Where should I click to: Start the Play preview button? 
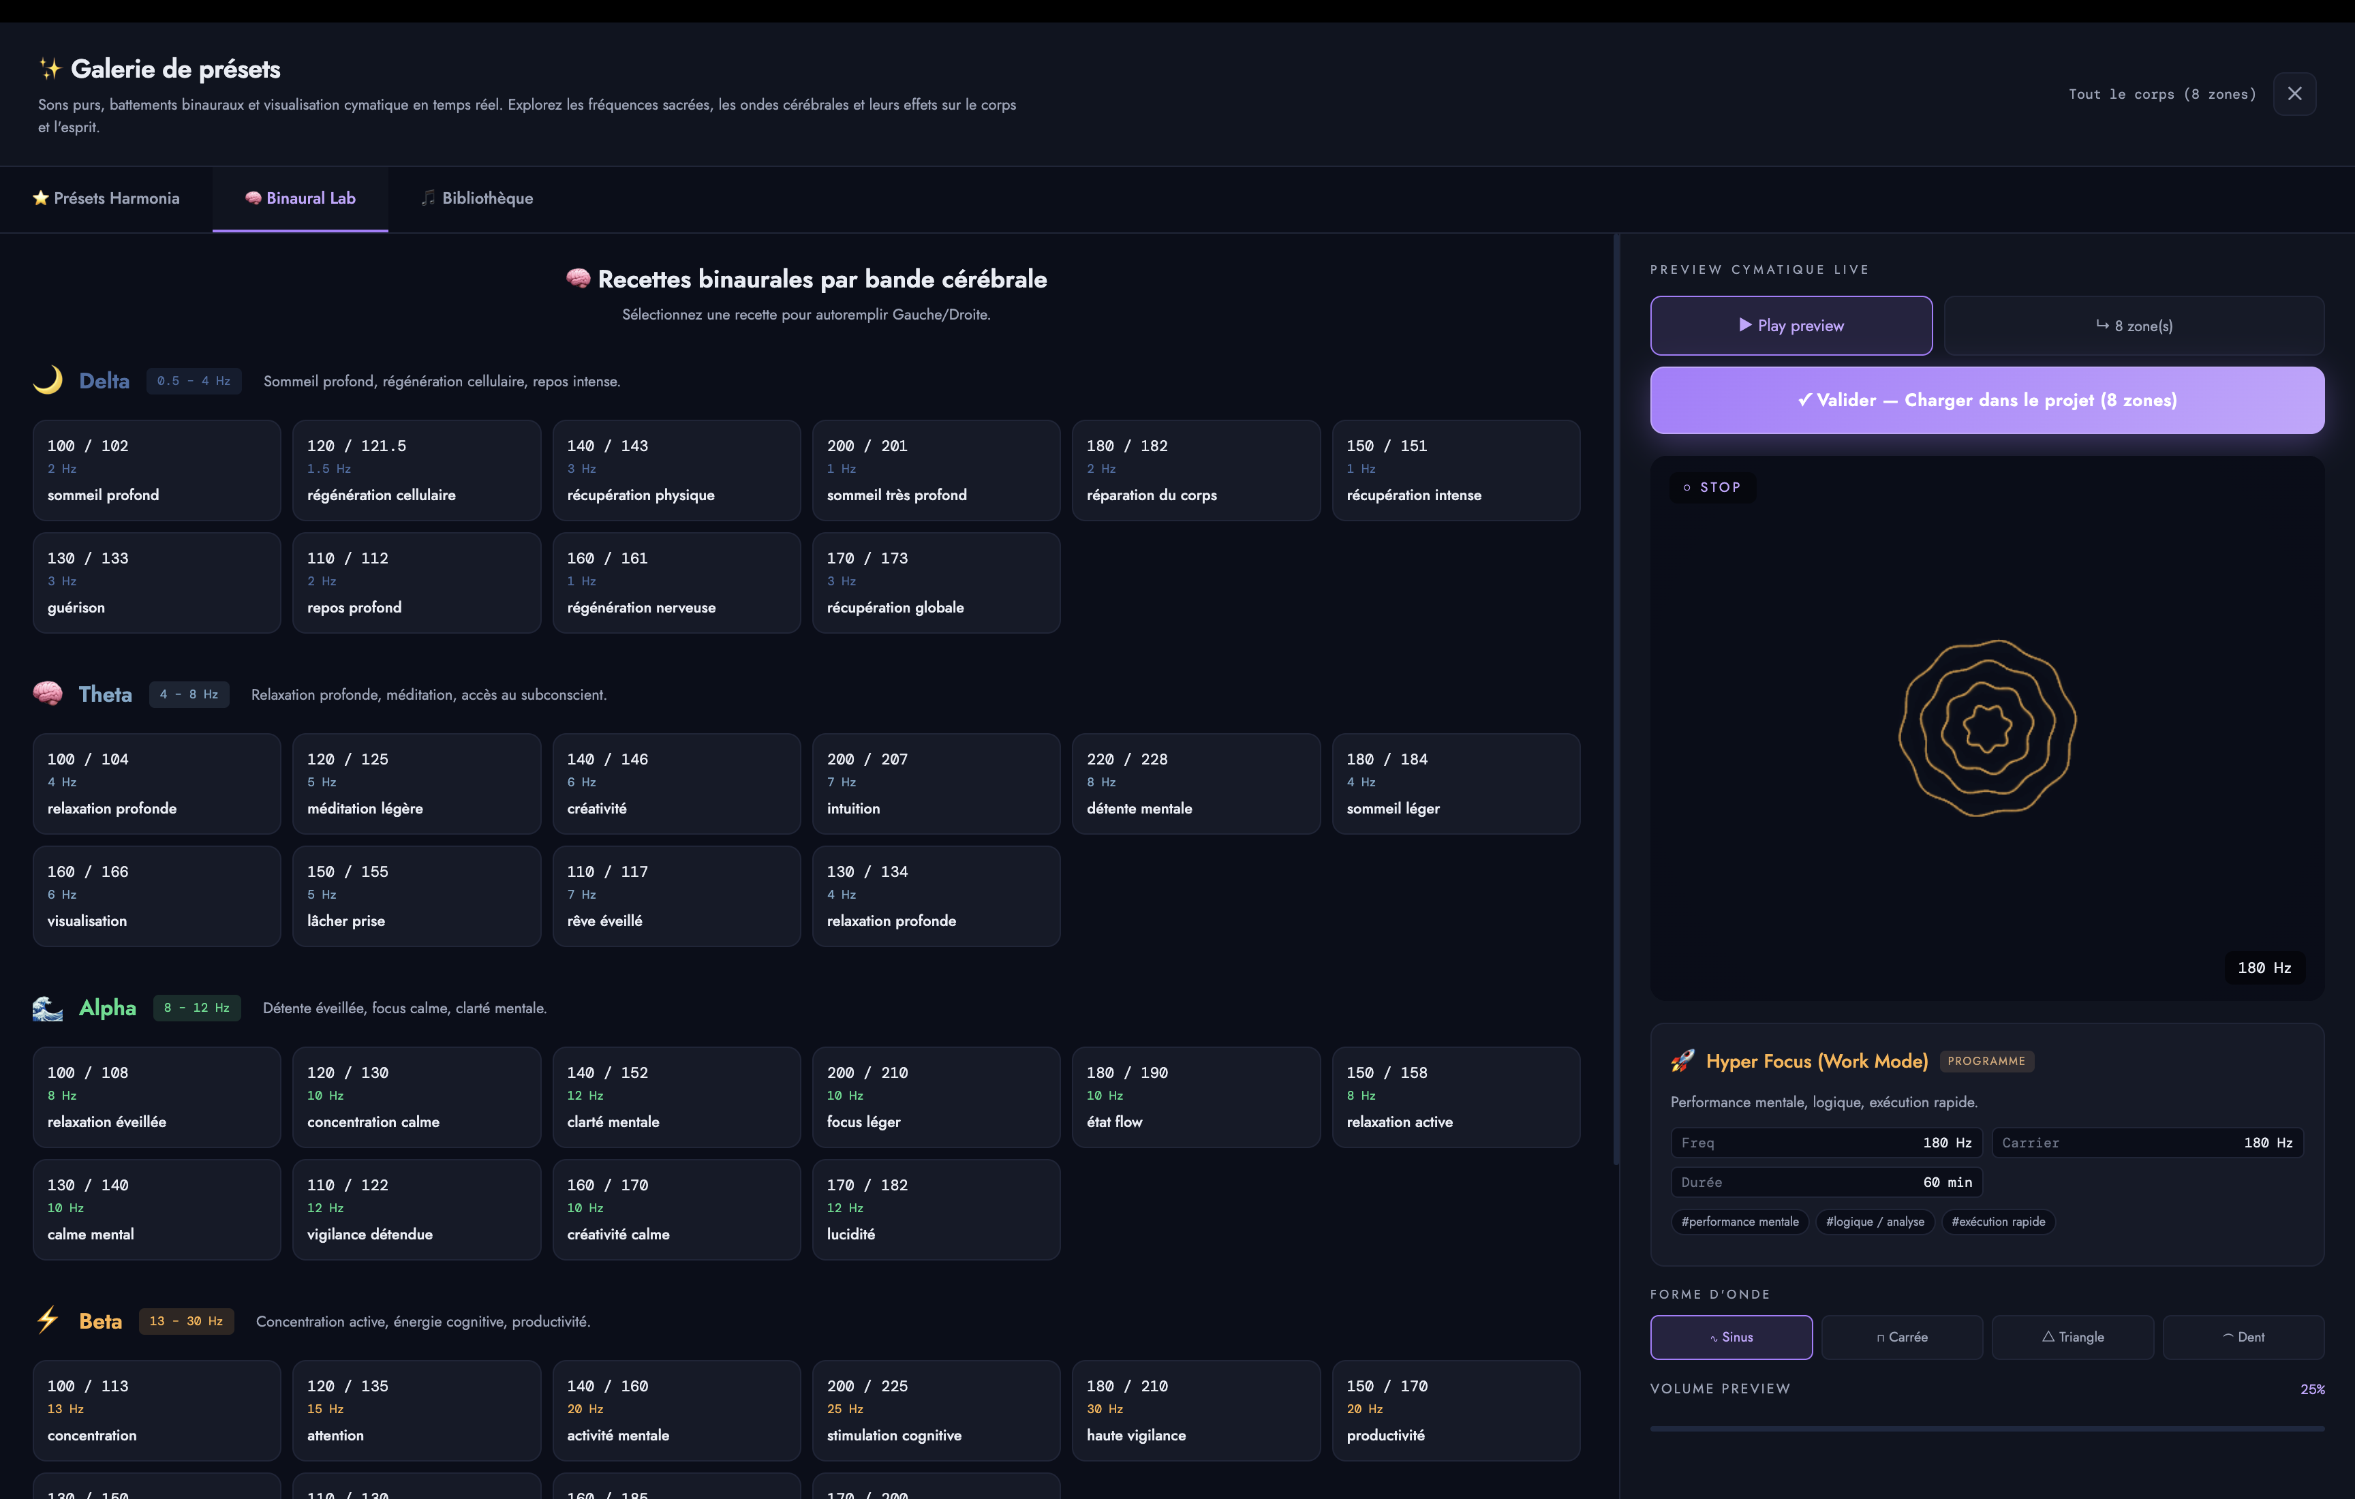[1791, 326]
